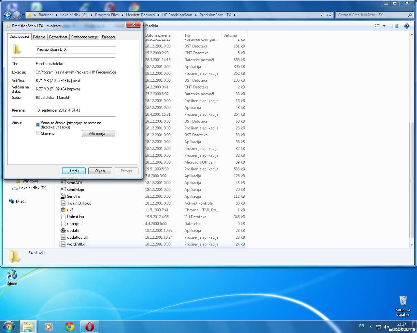The image size is (417, 333).
Task: Open Google Chrome from the taskbar
Action: coord(69,326)
